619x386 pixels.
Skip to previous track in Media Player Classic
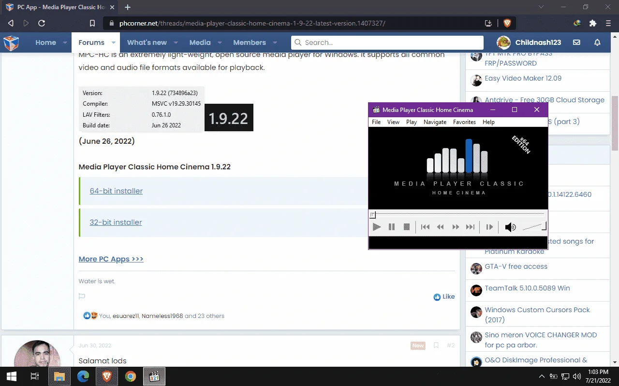click(425, 227)
